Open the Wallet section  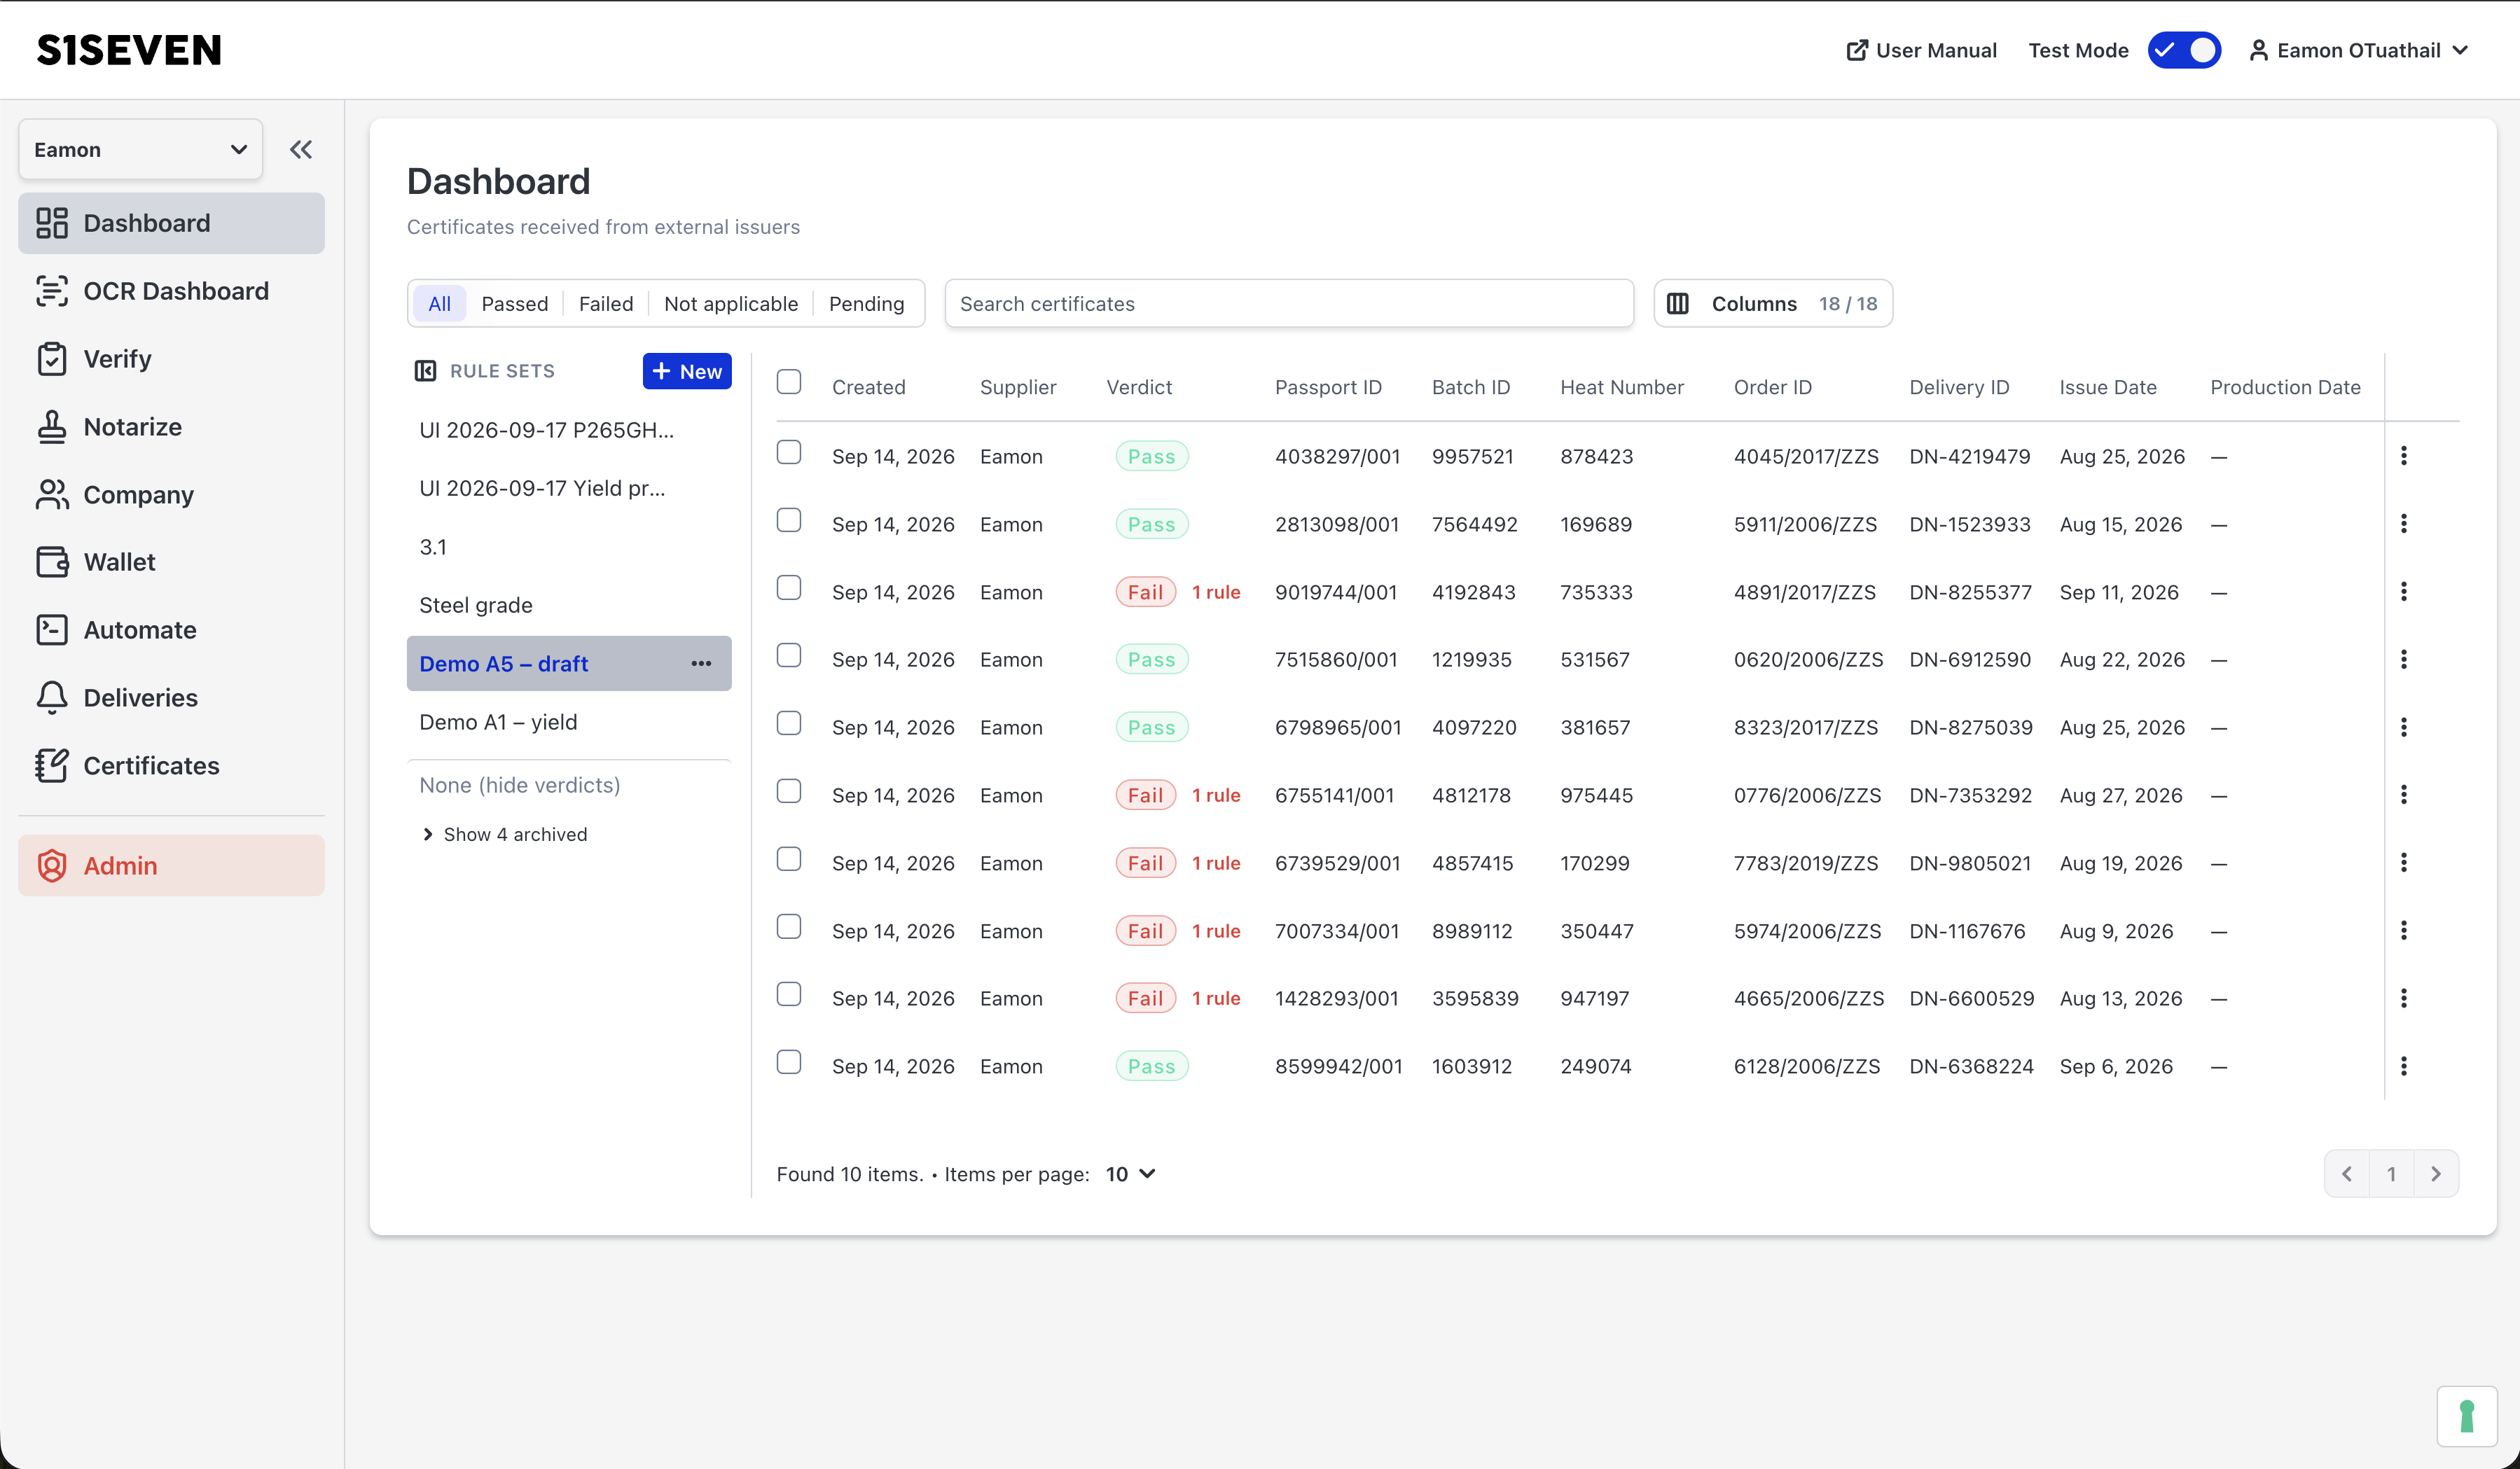pyautogui.click(x=171, y=562)
